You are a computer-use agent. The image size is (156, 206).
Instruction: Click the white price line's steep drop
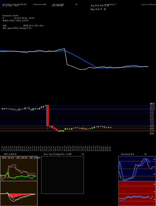66,57
